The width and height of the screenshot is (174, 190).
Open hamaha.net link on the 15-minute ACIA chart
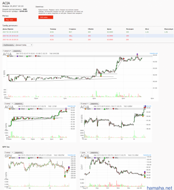click(147, 106)
